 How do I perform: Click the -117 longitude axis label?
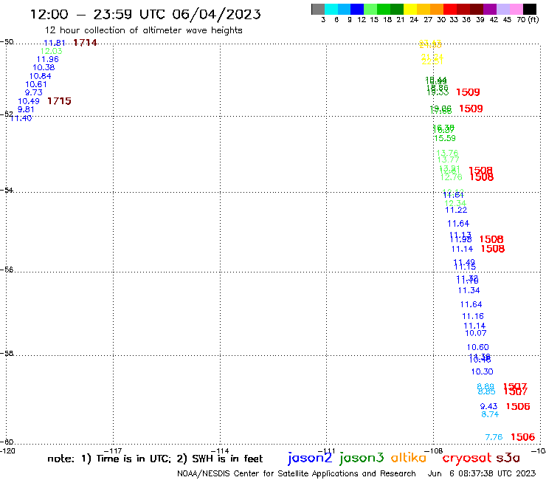[113, 450]
